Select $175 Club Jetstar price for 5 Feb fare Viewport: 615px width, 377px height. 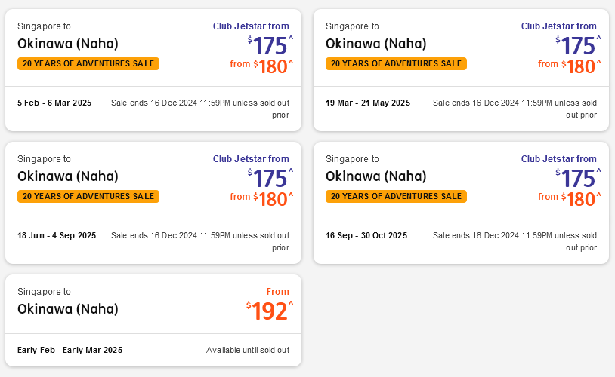(x=270, y=45)
